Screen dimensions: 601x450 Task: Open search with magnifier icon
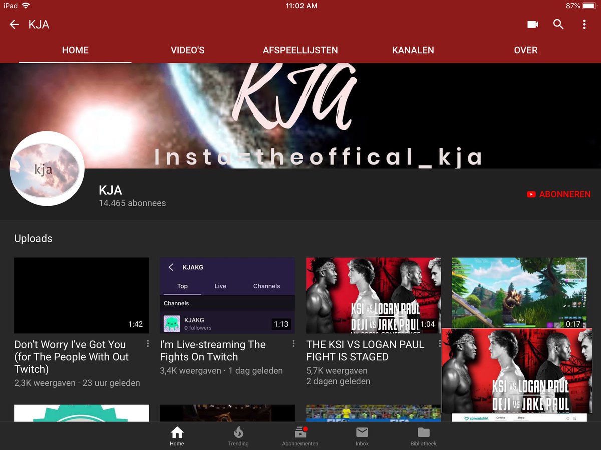(558, 24)
